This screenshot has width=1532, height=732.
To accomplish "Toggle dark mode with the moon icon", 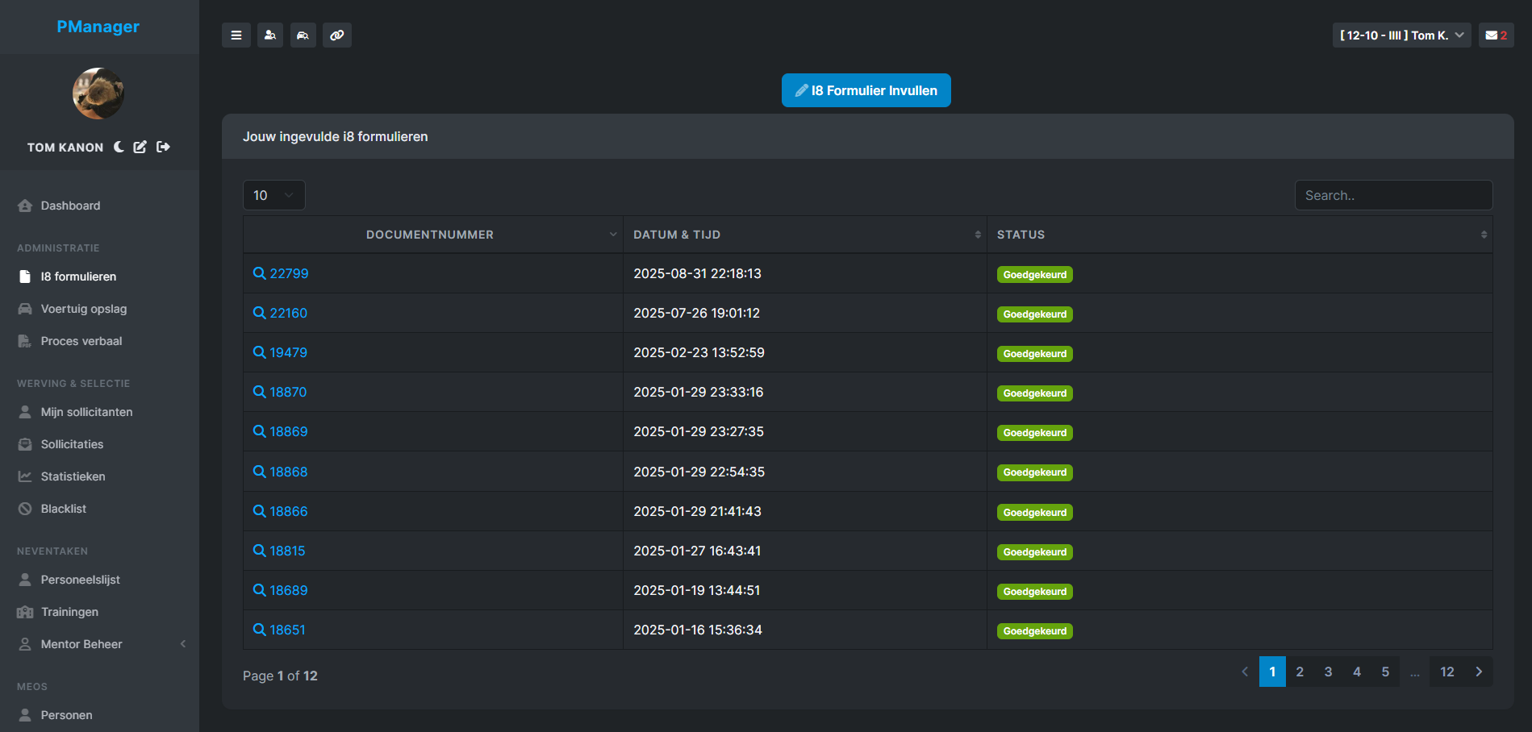I will coord(119,146).
